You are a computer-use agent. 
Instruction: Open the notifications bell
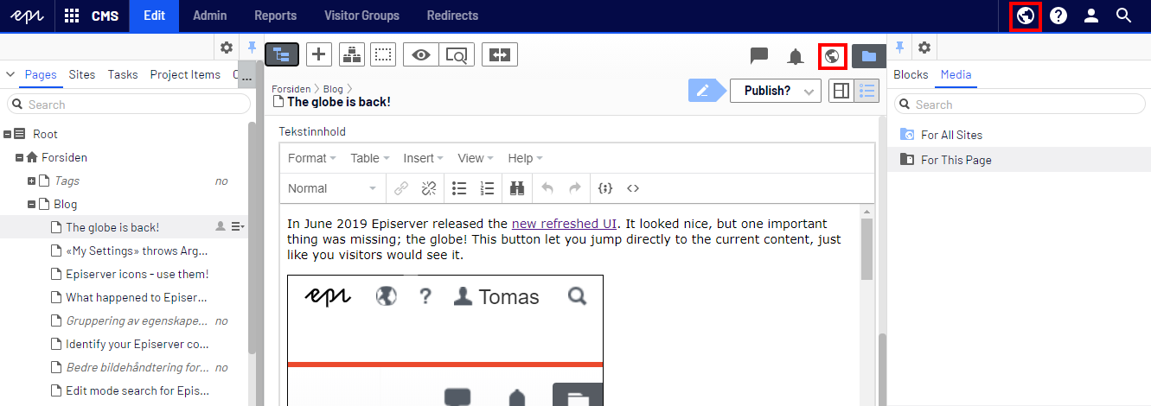[x=796, y=56]
